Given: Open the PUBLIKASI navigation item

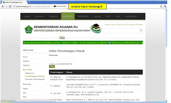Looking at the screenshot, I should click(x=53, y=17).
